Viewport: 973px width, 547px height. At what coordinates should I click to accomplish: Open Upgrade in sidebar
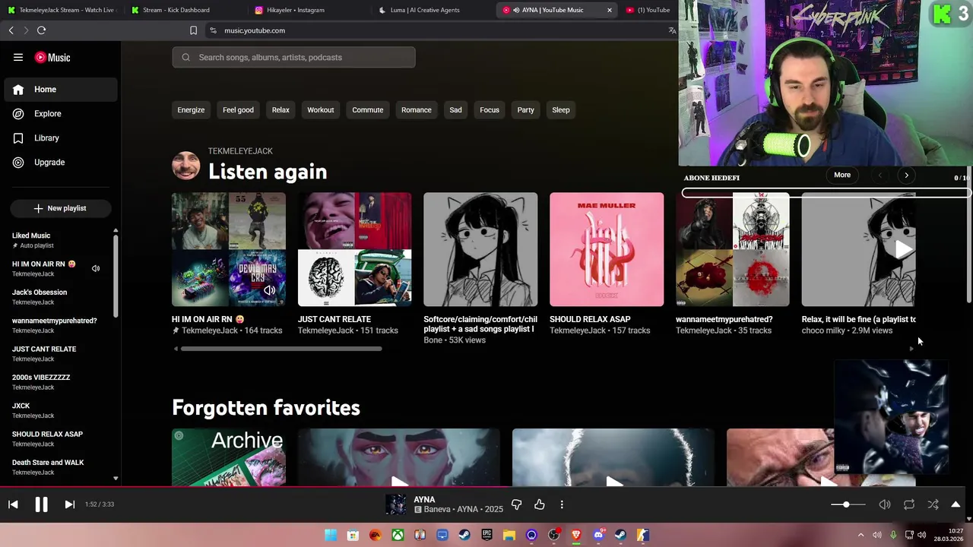coord(60,163)
